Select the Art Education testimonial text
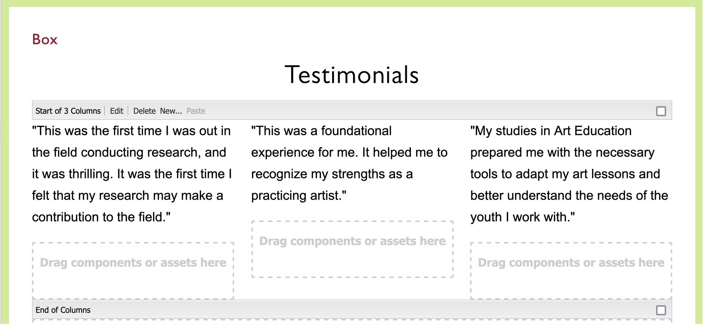Viewport: 703px width, 327px height. point(569,174)
